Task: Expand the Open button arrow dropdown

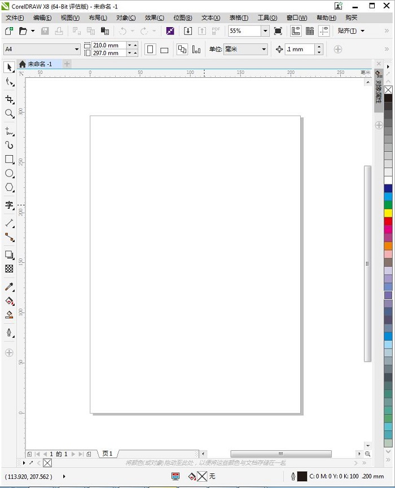Action: (x=33, y=31)
